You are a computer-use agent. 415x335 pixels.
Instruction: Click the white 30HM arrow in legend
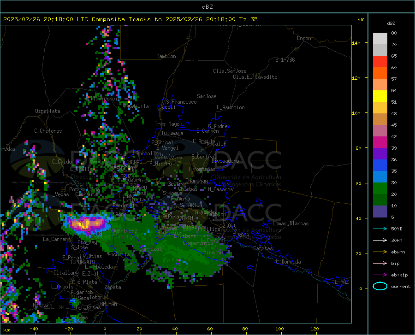click(380, 241)
